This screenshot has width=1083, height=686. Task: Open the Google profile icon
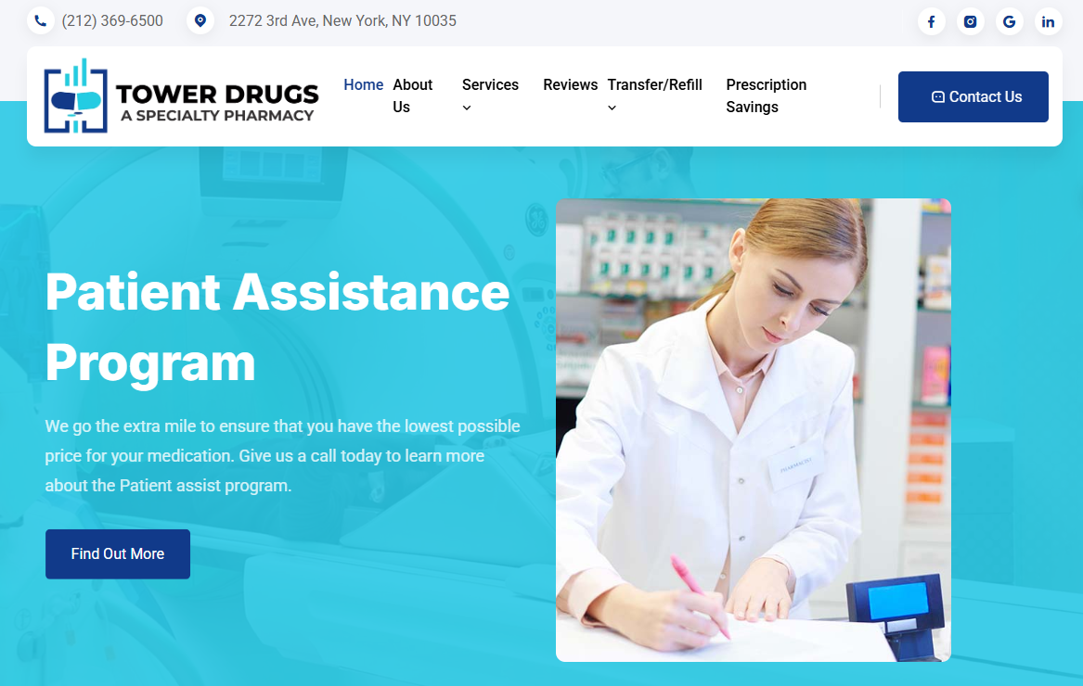[1009, 21]
